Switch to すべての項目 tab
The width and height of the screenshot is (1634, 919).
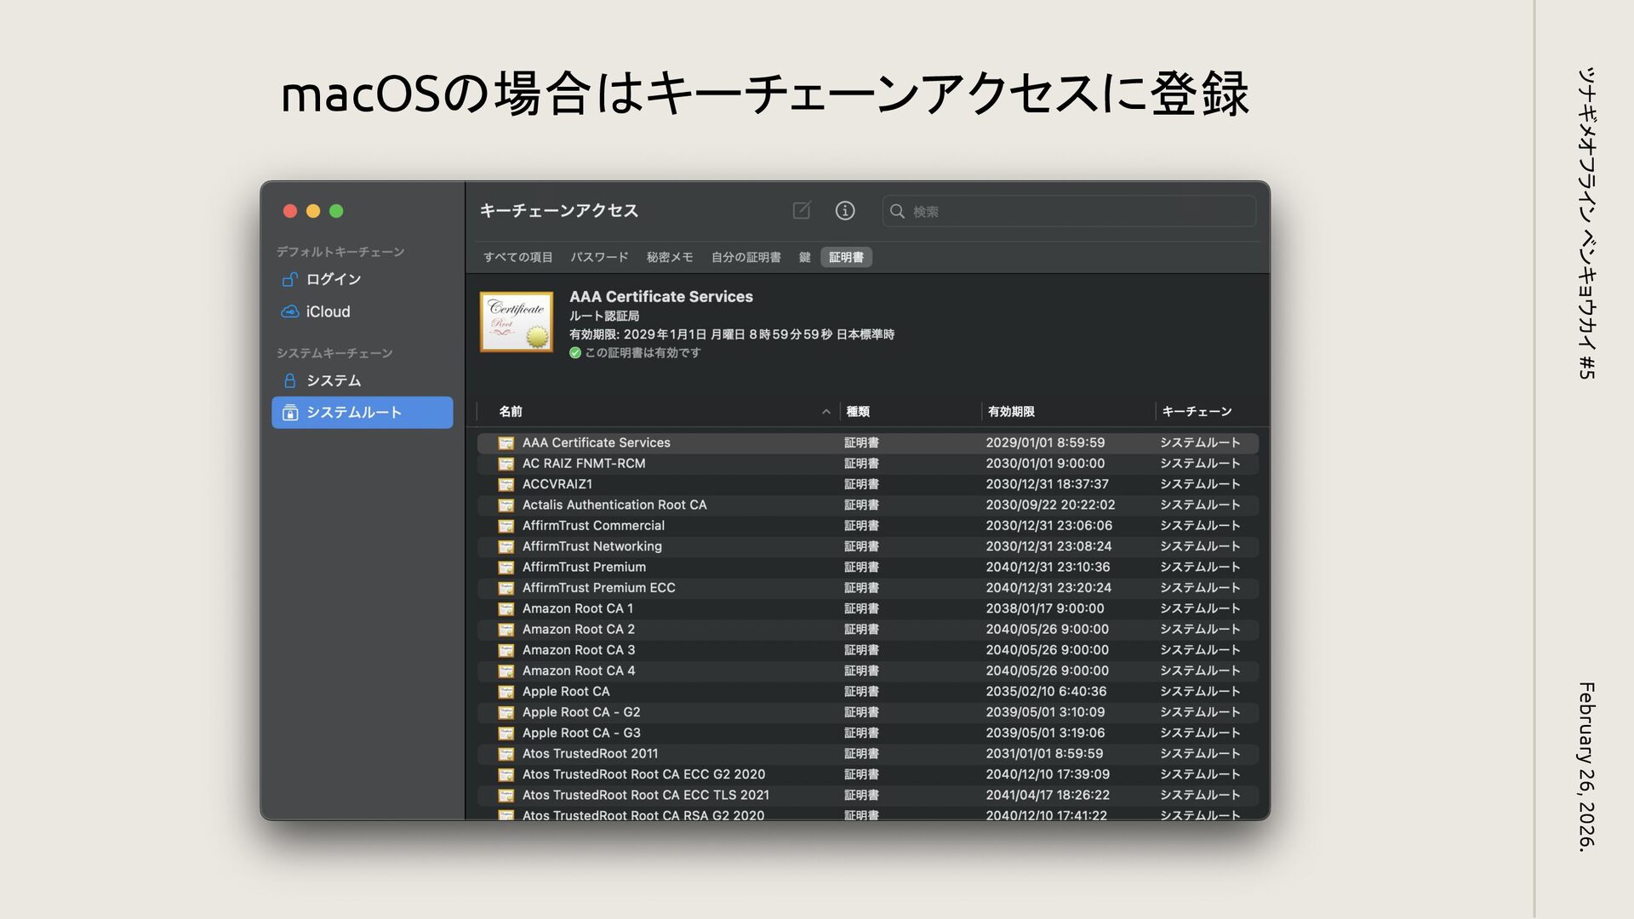coord(517,257)
